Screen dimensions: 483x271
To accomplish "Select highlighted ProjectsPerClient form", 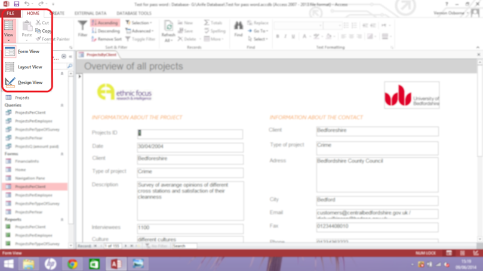I will click(35, 186).
